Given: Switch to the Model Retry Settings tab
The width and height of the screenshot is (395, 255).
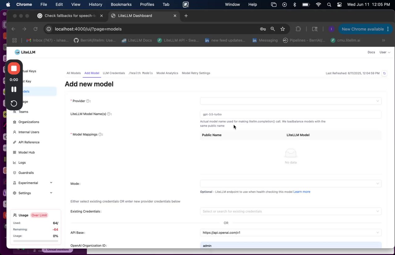Looking at the screenshot, I should [196, 73].
